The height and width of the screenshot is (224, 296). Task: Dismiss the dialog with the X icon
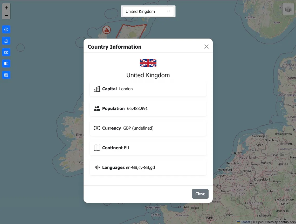[x=206, y=47]
